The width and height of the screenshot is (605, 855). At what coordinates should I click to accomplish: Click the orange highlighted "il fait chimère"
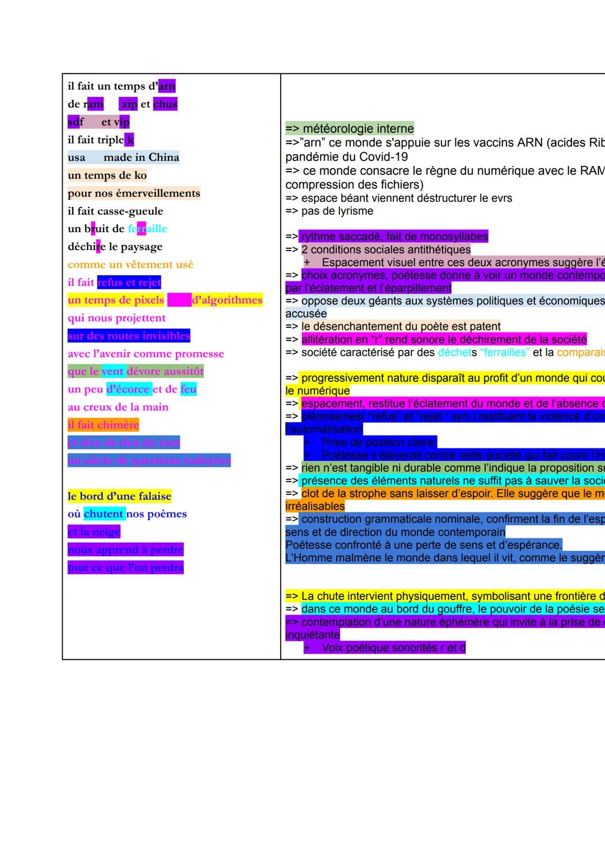tap(103, 425)
